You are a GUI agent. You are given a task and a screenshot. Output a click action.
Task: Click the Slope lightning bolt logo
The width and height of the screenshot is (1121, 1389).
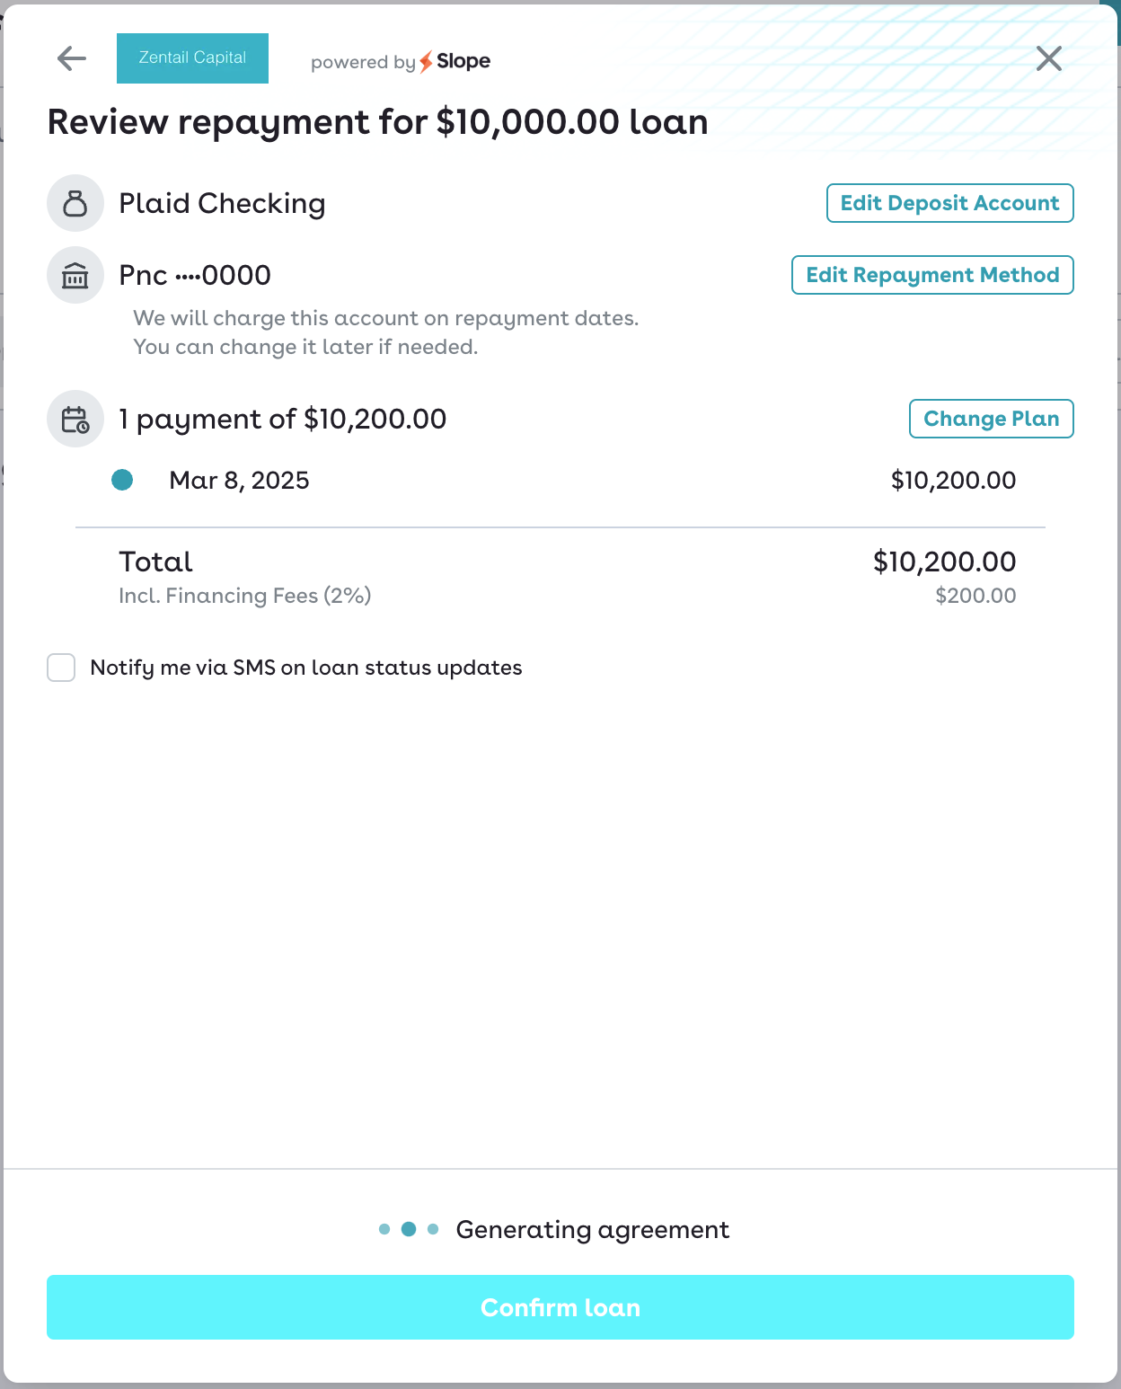click(x=427, y=62)
